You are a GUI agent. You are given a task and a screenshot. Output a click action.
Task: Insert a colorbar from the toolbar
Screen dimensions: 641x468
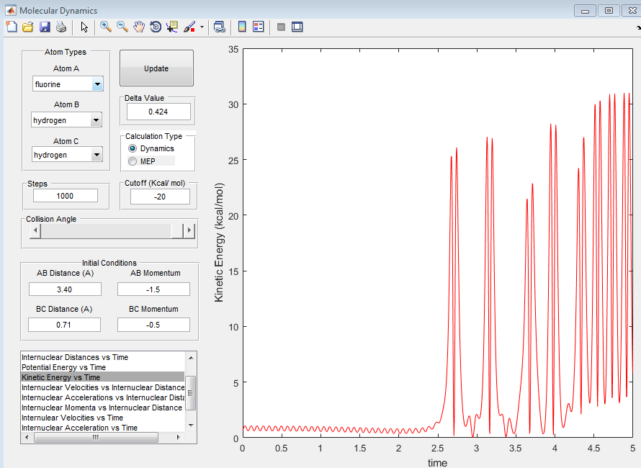point(242,27)
